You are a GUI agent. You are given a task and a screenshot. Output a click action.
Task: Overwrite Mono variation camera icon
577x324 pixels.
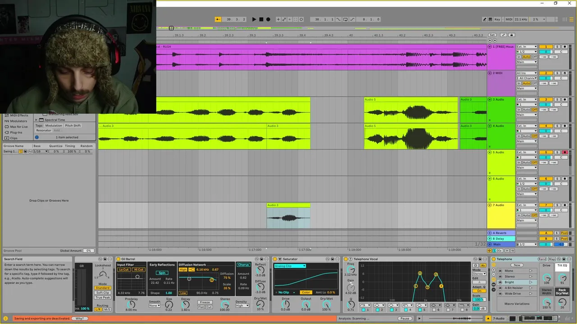tap(500, 271)
